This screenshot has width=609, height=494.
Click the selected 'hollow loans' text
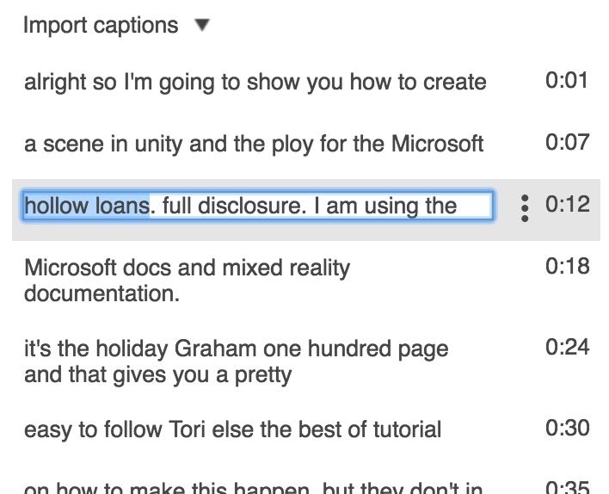tap(86, 207)
